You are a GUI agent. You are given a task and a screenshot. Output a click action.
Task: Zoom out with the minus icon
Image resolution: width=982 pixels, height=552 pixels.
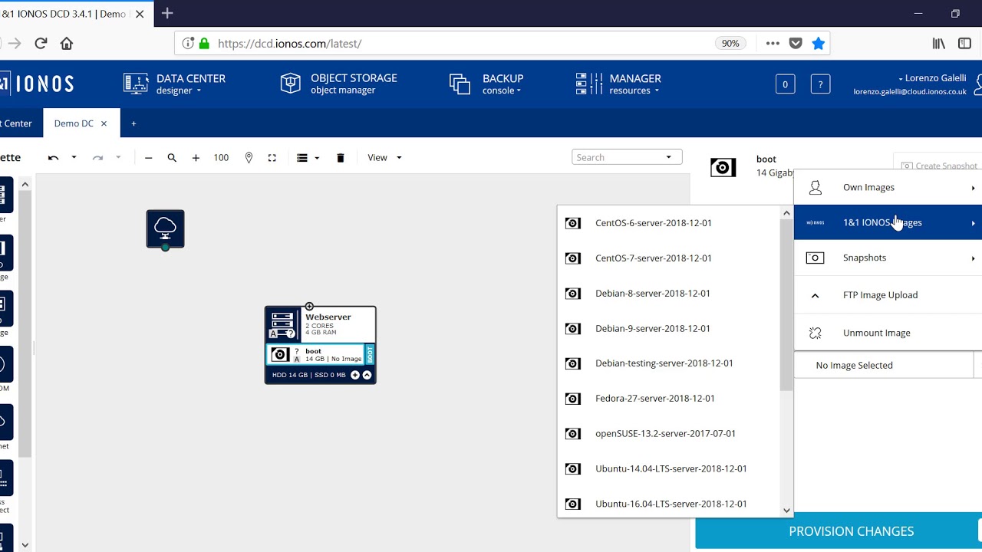(x=149, y=158)
